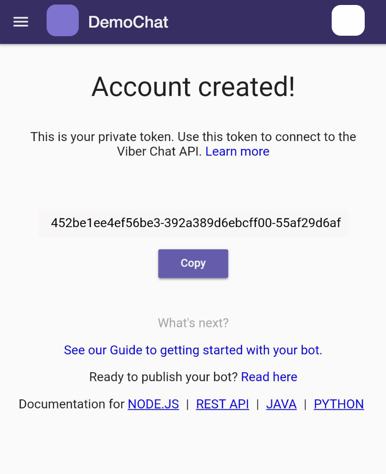Image resolution: width=386 pixels, height=474 pixels.
Task: Select the private token text field
Action: coord(193,223)
